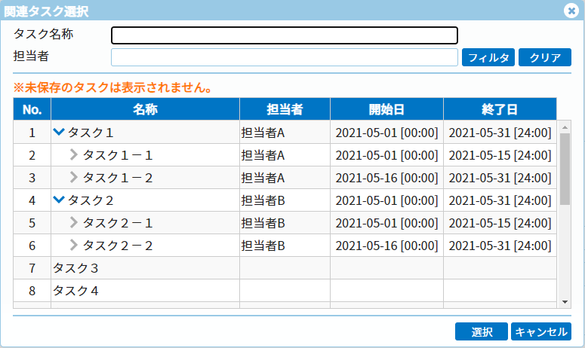
Task: Collapse タスク２ with its chevron
Action: [59, 200]
